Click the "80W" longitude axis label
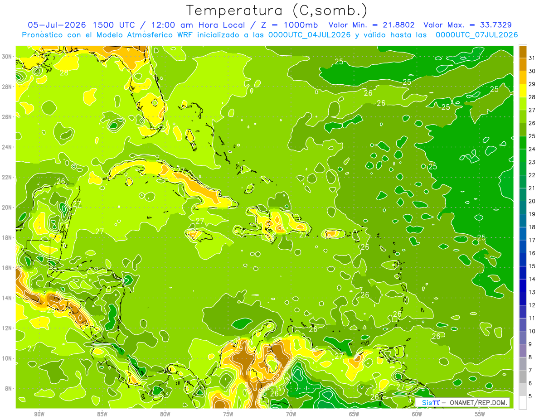The image size is (544, 420). pyautogui.click(x=165, y=414)
